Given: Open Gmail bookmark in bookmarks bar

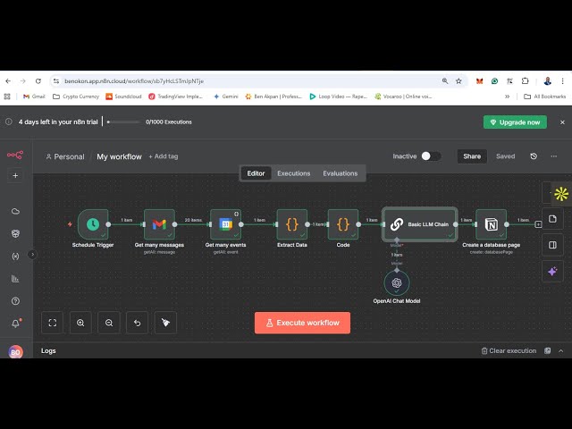Looking at the screenshot, I should tap(34, 97).
